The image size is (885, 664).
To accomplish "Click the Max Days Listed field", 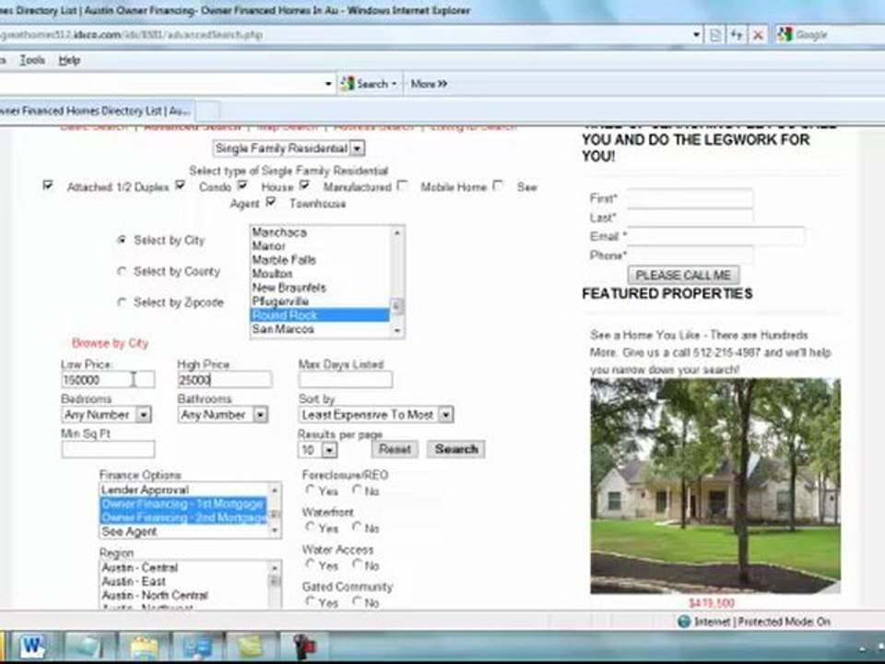I will (346, 380).
